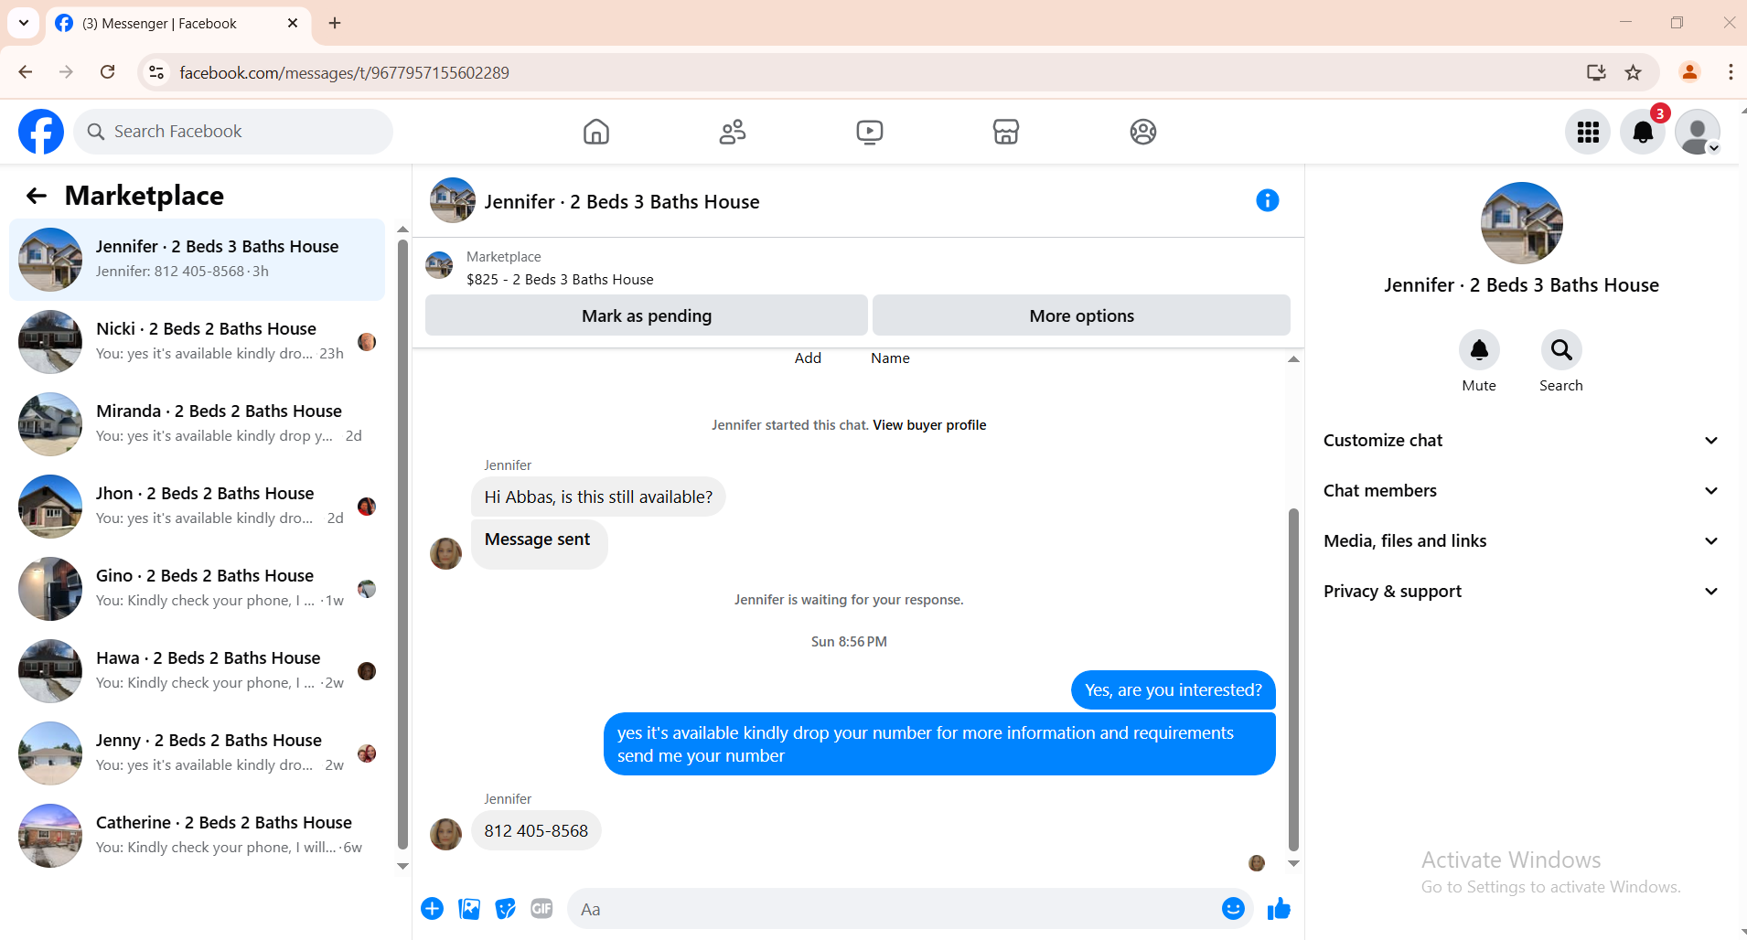The width and height of the screenshot is (1747, 940).
Task: Click the More options button
Action: [x=1081, y=315]
